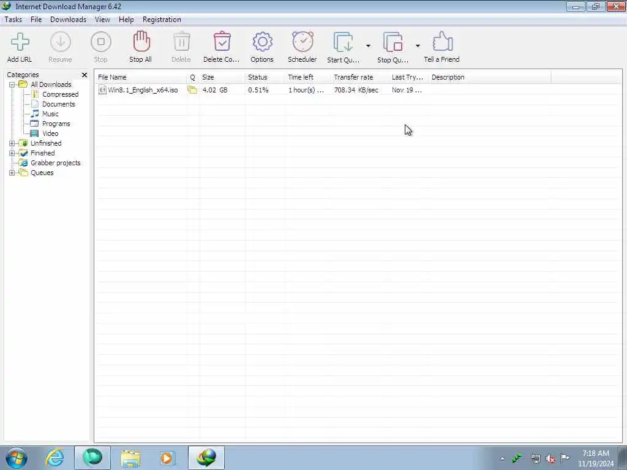Click the 0.51% status cell
Screen dimensions: 627x470
pos(258,90)
